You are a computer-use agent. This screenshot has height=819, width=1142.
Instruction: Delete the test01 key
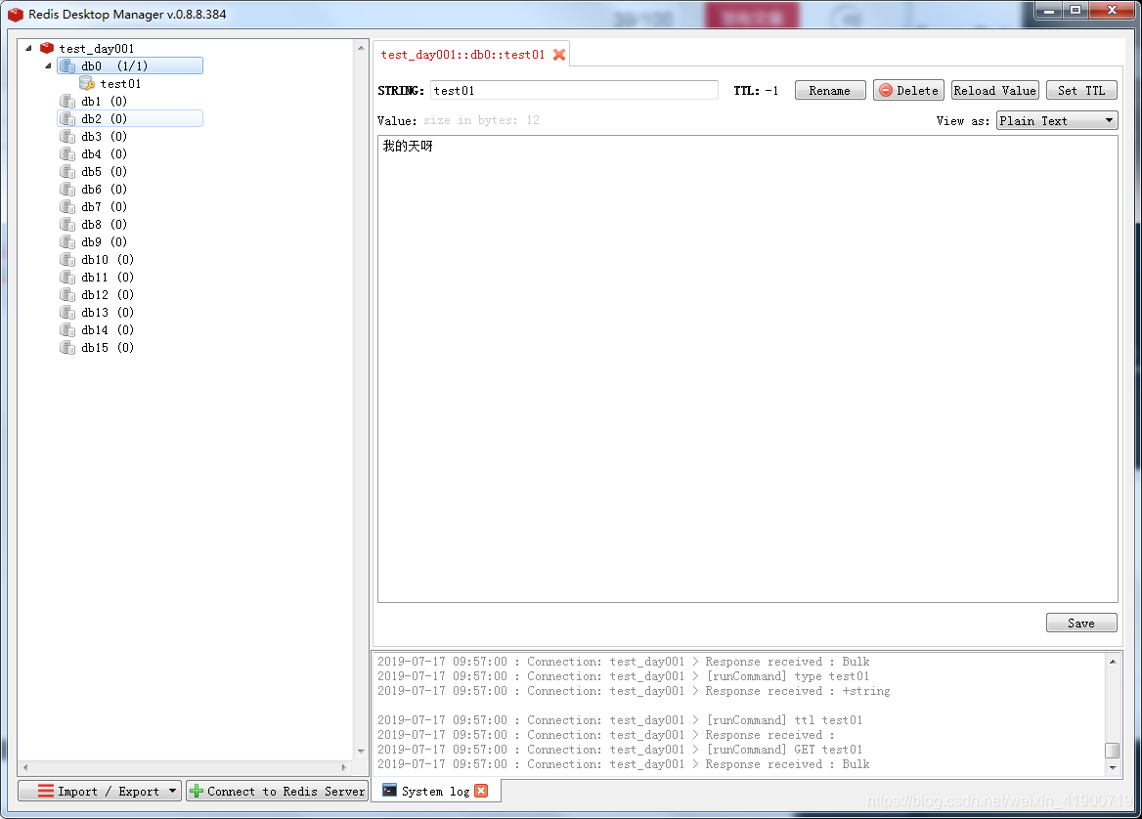(x=909, y=90)
